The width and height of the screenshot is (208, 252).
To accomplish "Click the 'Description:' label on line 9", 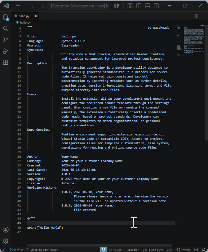I will 38,63.
